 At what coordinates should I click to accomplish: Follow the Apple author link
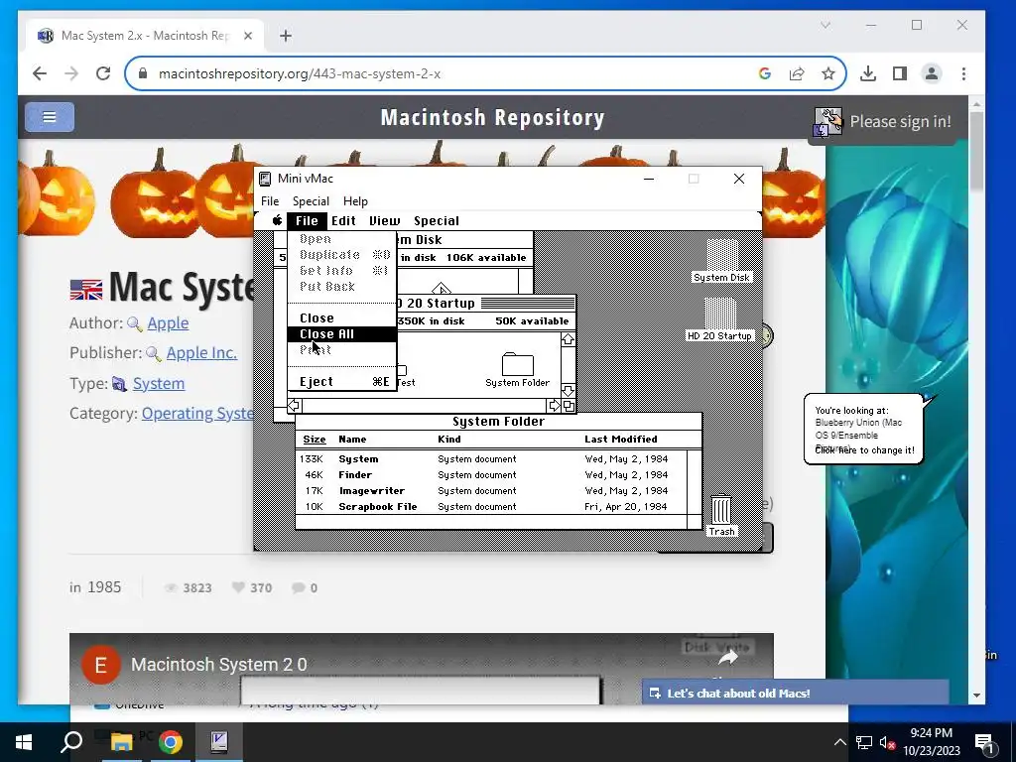[x=168, y=322]
